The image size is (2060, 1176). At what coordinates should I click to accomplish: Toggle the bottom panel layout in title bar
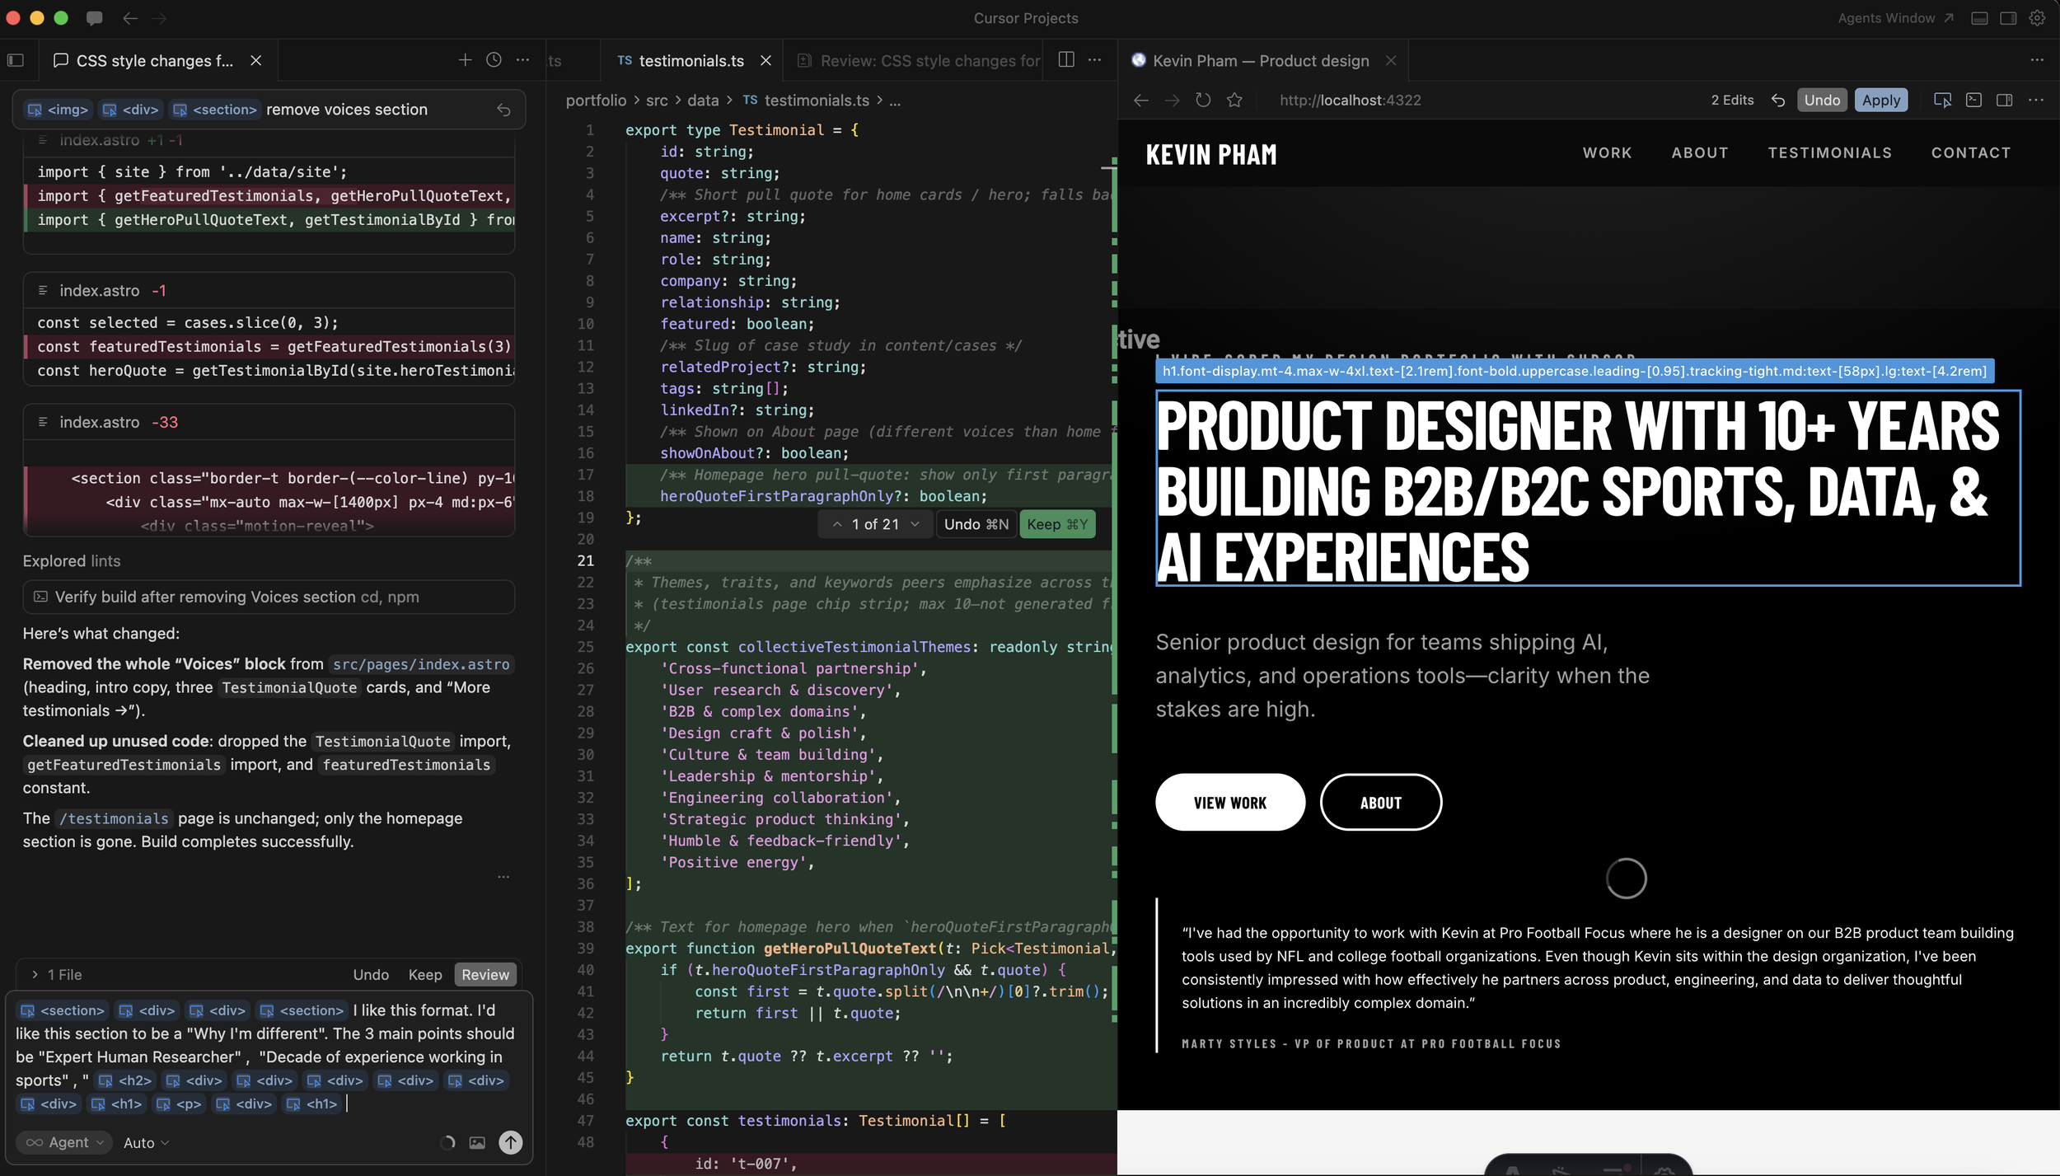tap(1979, 18)
